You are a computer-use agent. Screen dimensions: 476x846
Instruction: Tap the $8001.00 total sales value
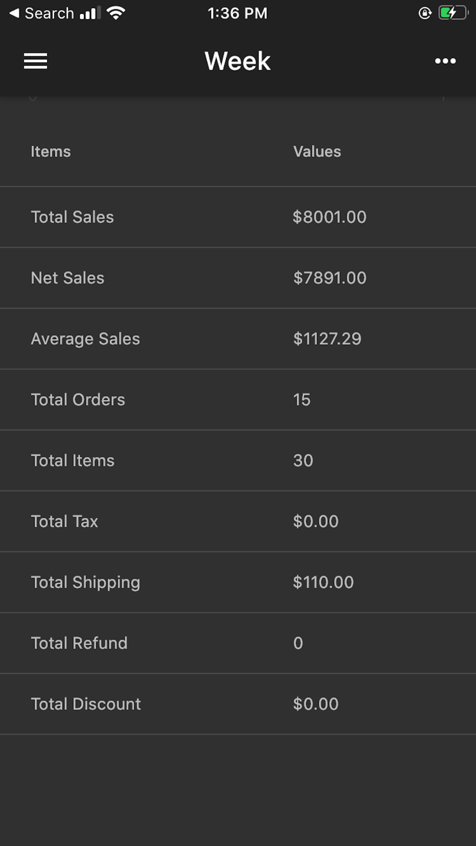(x=329, y=217)
